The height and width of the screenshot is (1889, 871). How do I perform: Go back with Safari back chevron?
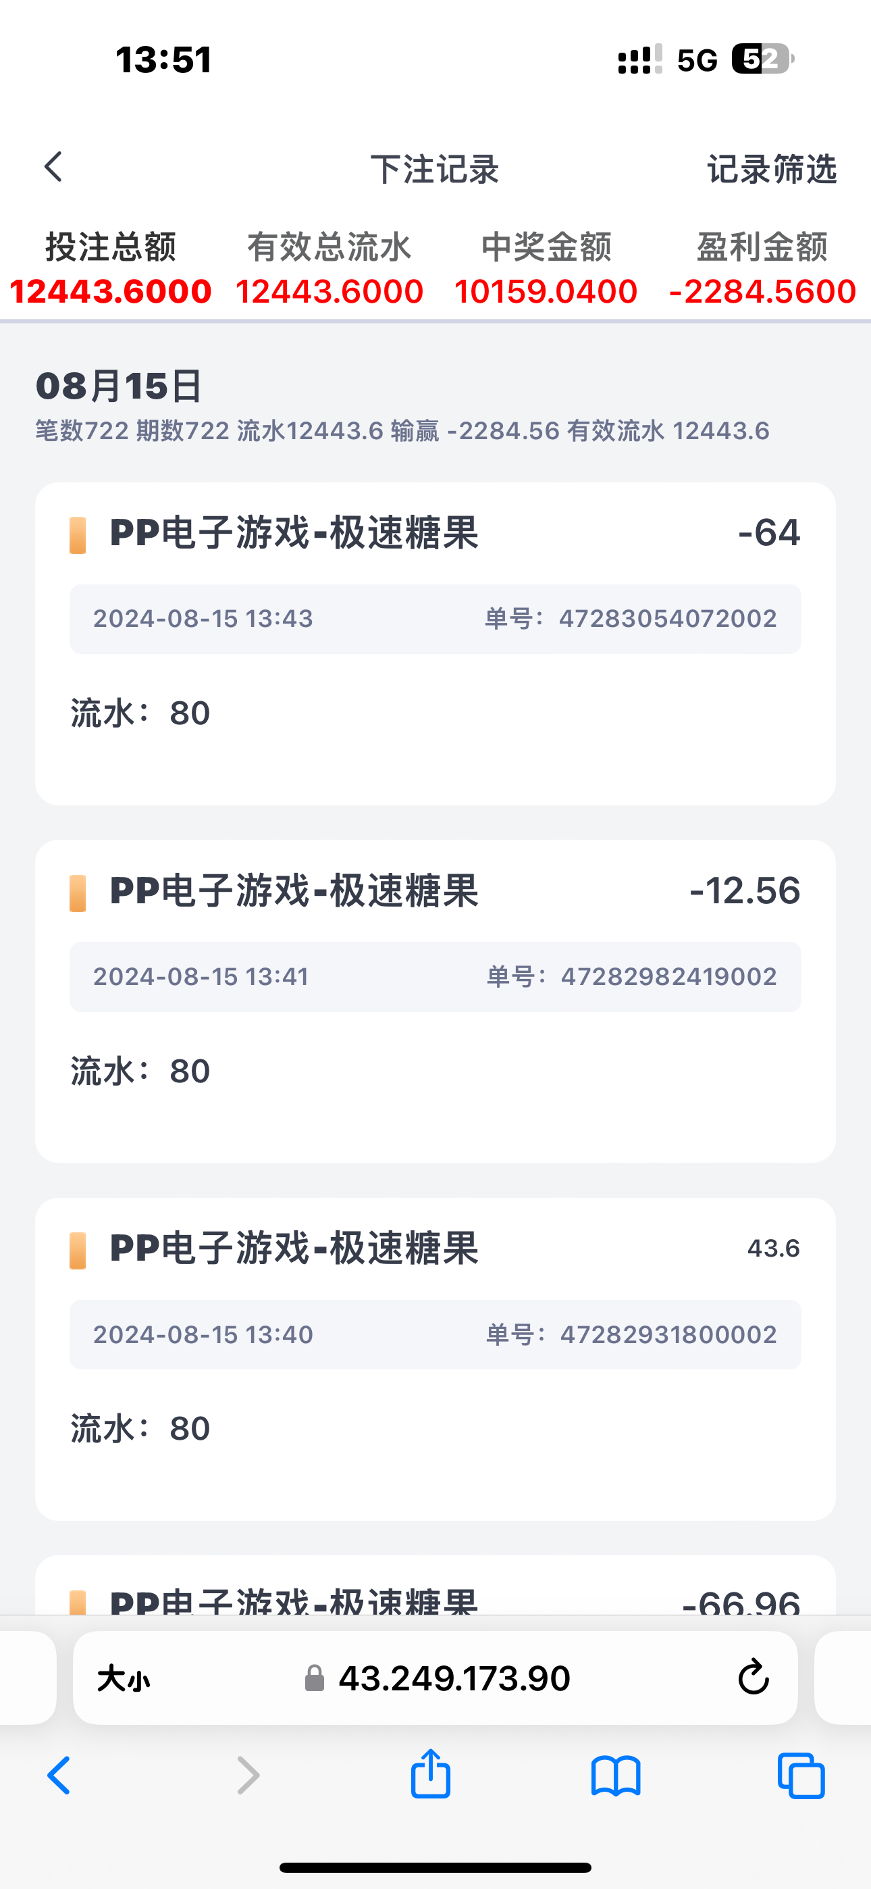pos(59,1776)
